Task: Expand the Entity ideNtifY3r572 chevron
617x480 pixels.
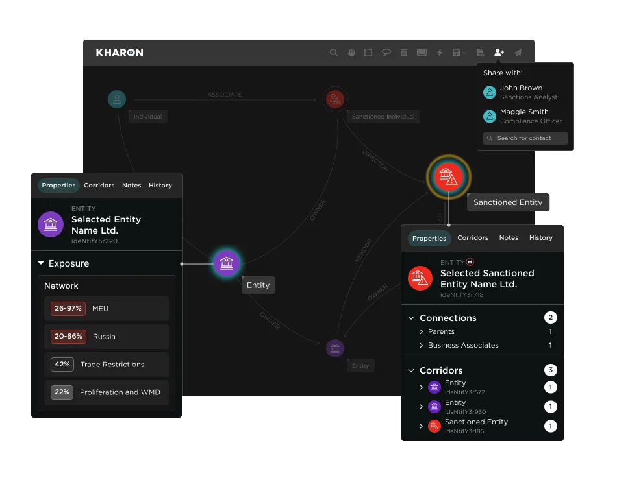Action: coord(422,387)
